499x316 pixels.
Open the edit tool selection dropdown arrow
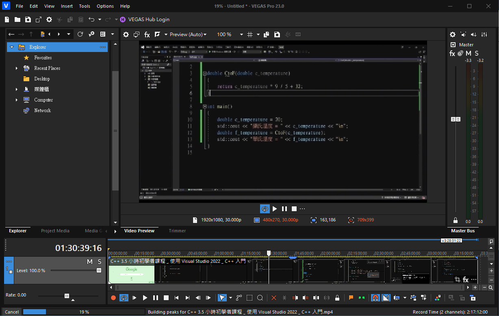(230, 298)
